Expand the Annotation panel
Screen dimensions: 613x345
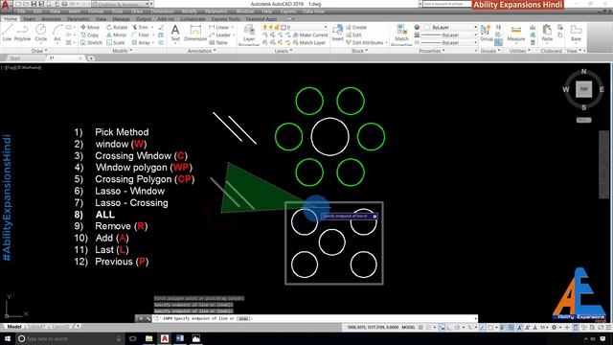201,51
